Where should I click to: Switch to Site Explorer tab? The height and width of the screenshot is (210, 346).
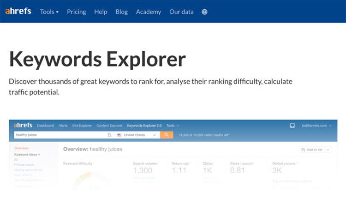(82, 126)
